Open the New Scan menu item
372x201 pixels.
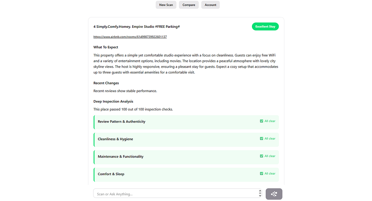tap(166, 5)
